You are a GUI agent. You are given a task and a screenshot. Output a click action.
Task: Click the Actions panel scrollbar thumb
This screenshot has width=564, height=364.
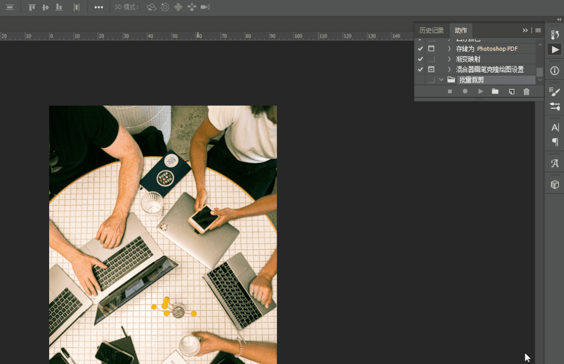coord(539,72)
